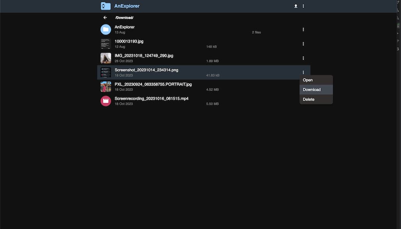The width and height of the screenshot is (401, 229).
Task: Open the overflow menu in the top bar
Action: (303, 6)
